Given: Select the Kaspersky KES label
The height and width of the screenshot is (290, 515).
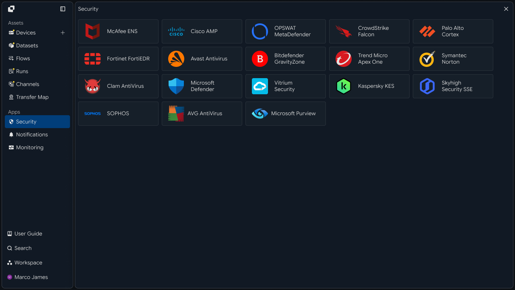Looking at the screenshot, I should coord(376,86).
